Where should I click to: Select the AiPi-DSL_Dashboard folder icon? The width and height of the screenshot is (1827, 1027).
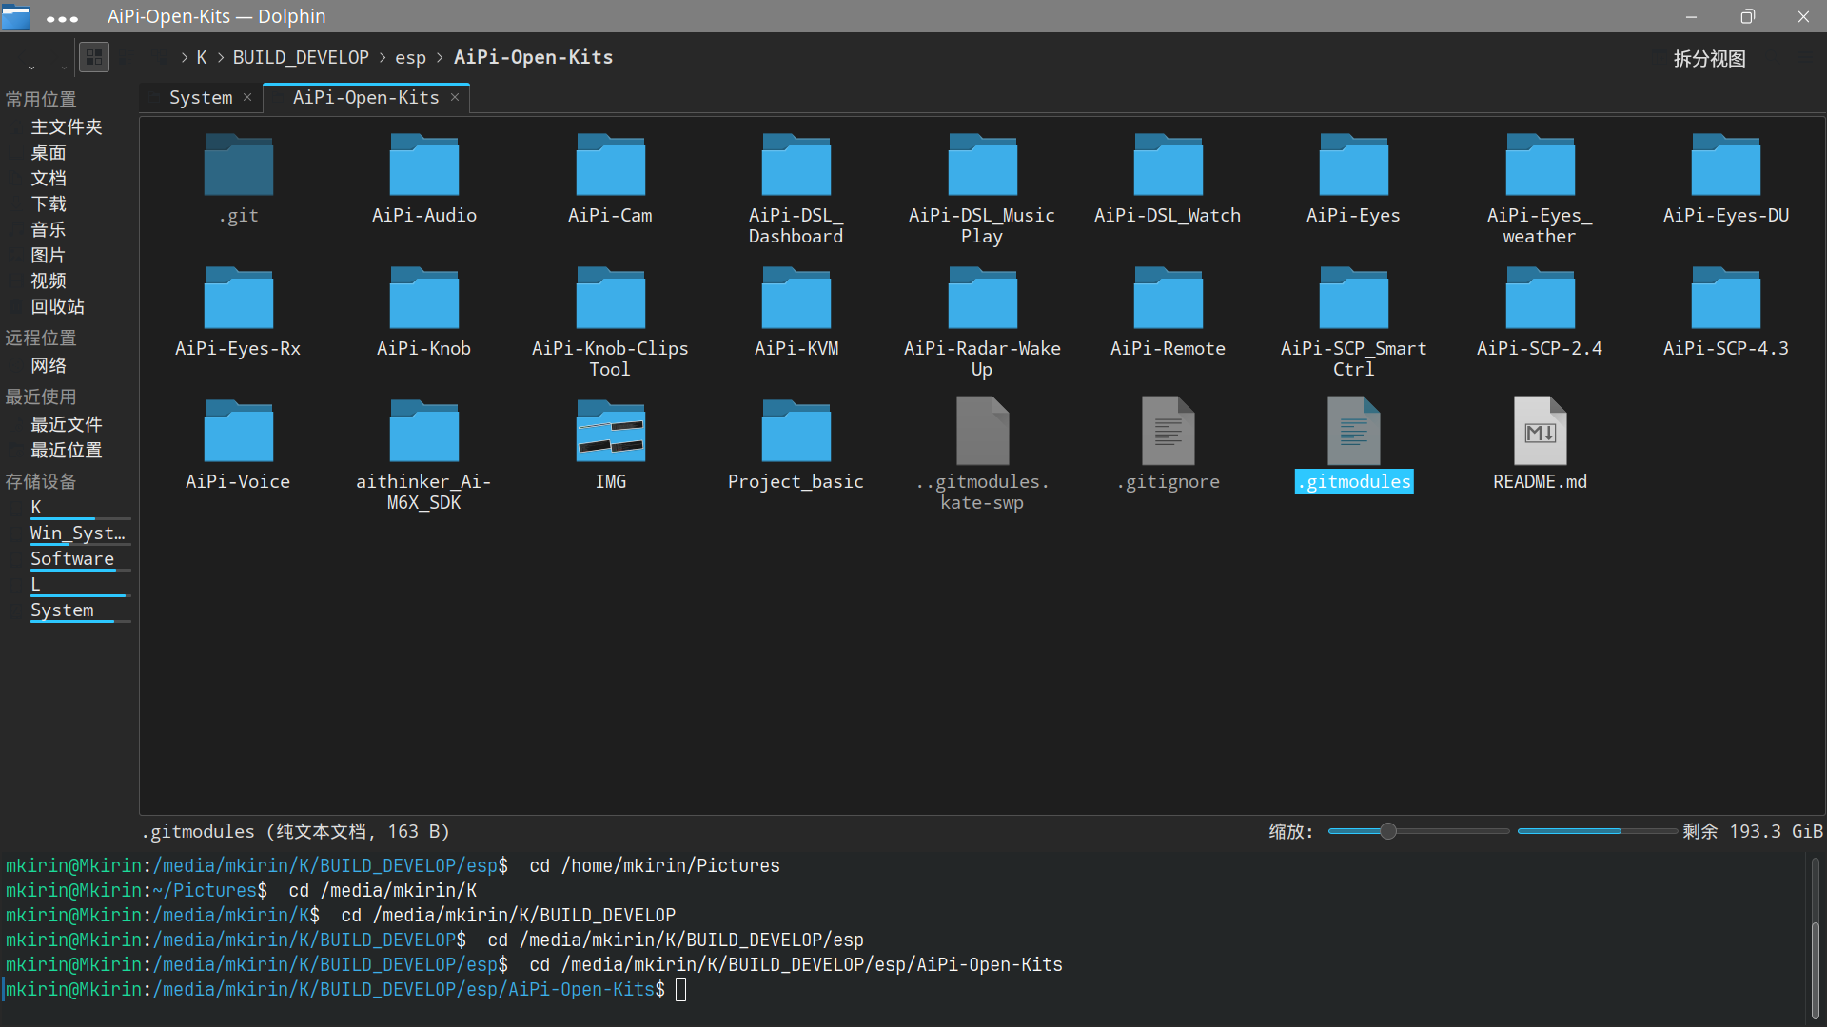(x=796, y=165)
